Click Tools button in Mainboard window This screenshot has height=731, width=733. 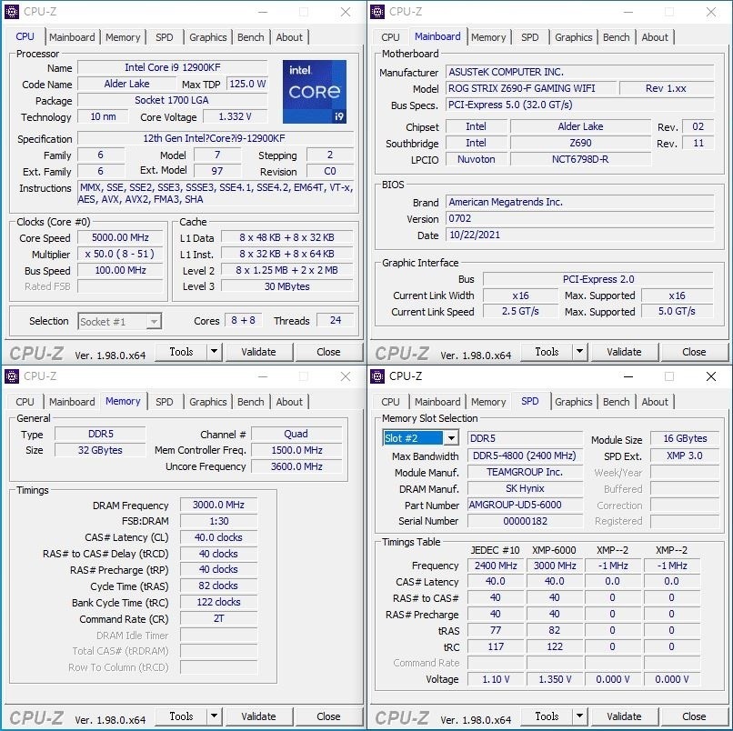coord(547,352)
